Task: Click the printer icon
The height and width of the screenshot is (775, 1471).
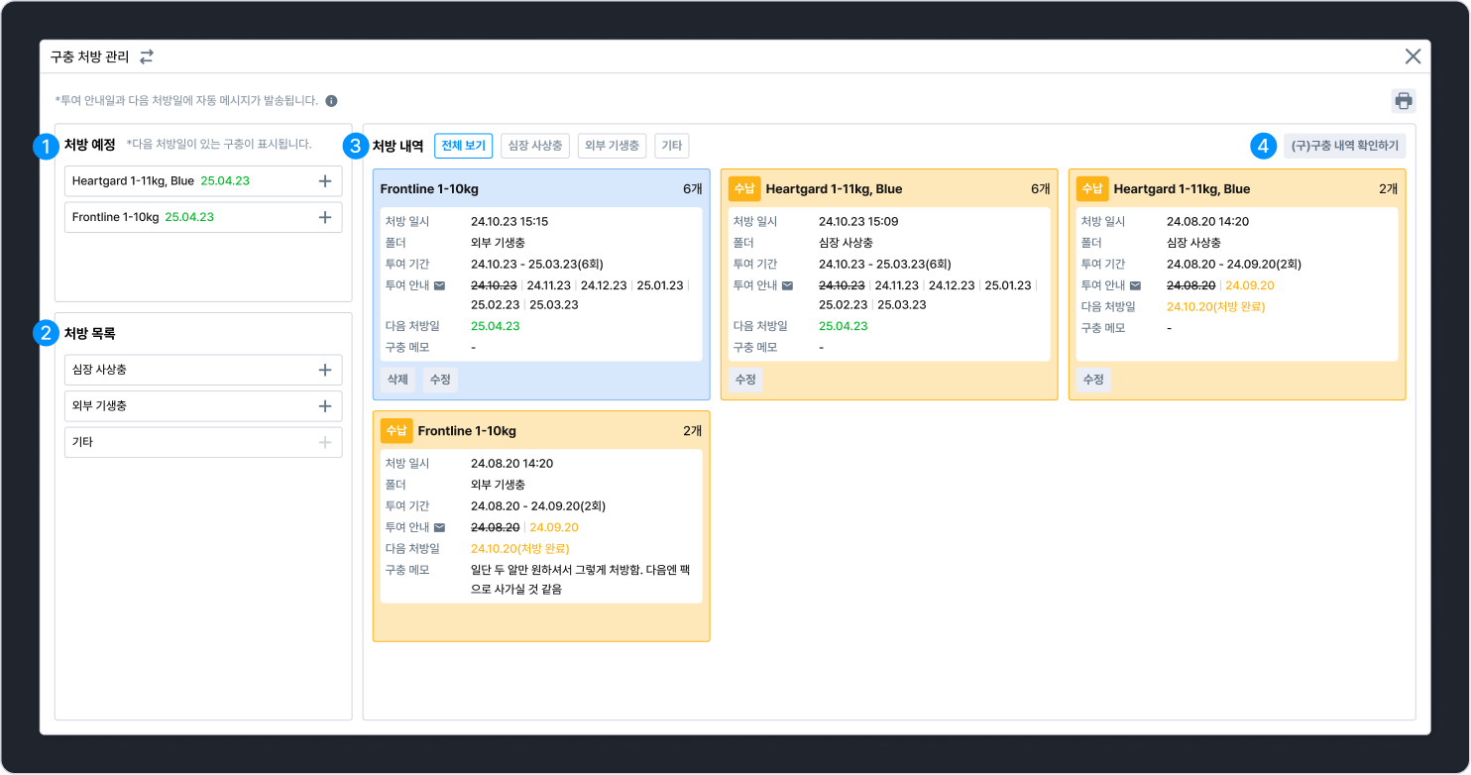Action: pos(1404,100)
